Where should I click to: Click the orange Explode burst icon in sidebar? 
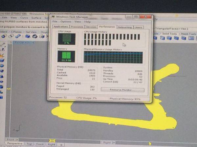tap(2, 55)
